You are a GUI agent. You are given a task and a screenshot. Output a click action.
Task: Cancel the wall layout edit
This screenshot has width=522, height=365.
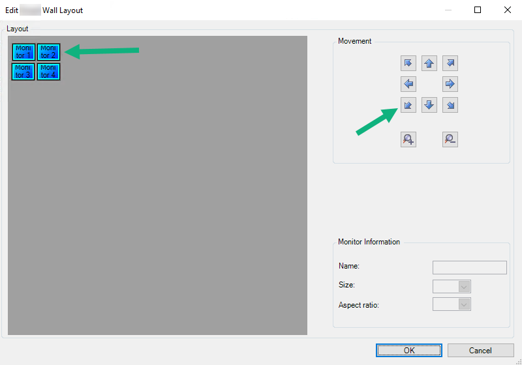coord(480,351)
